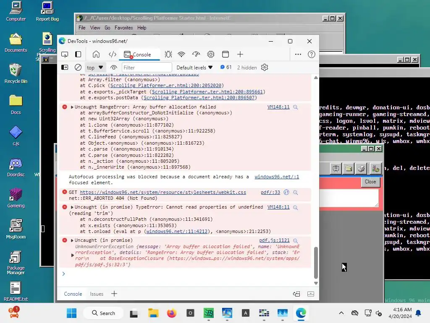Open the Windows Start button on taskbar
This screenshot has height=323, width=430.
coord(71,313)
